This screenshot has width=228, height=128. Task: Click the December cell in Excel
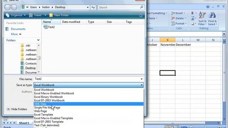[183, 45]
